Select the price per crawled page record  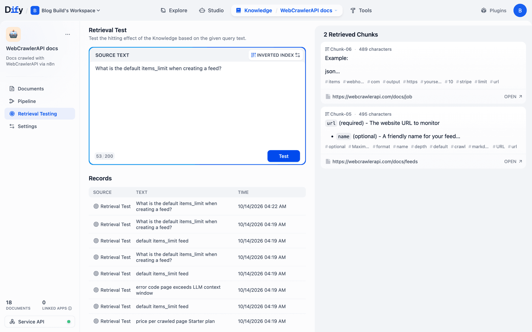click(197, 321)
